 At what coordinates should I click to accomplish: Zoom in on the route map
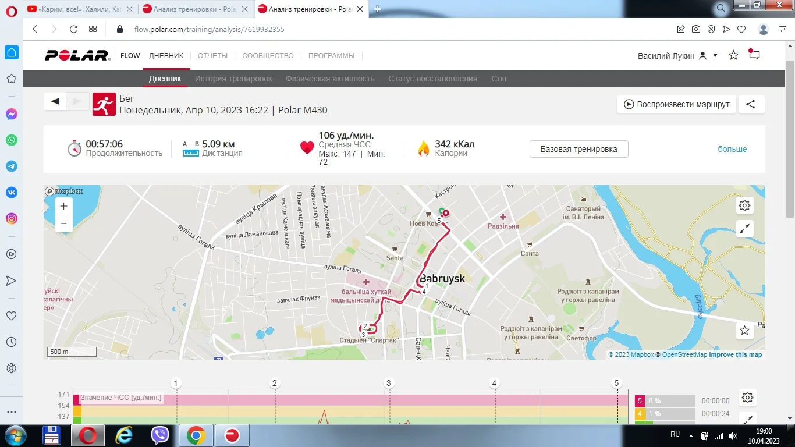pos(63,206)
